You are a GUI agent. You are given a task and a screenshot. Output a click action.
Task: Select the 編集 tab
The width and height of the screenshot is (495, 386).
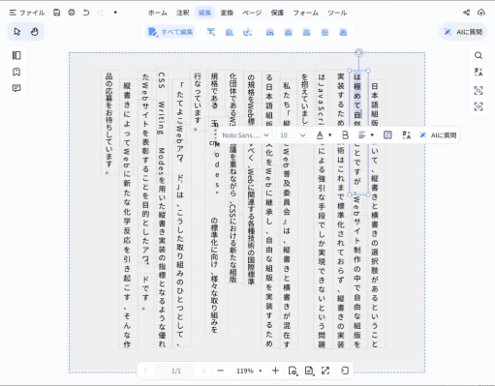point(204,13)
